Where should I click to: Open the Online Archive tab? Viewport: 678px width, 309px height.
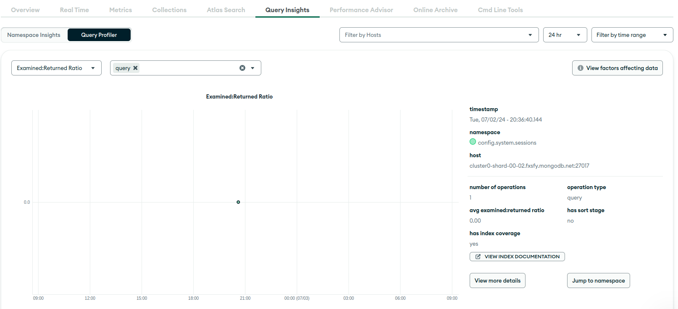tap(435, 10)
